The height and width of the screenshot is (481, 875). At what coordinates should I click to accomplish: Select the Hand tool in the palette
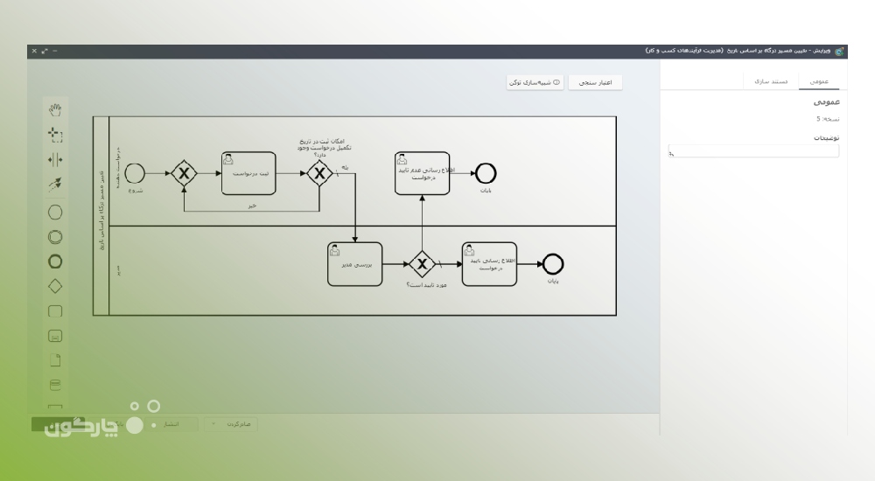tap(55, 109)
